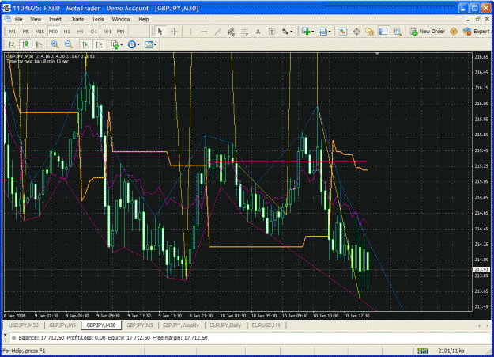This screenshot has width=494, height=357.
Task: Toggle the Market Watch window
Action: (343, 32)
